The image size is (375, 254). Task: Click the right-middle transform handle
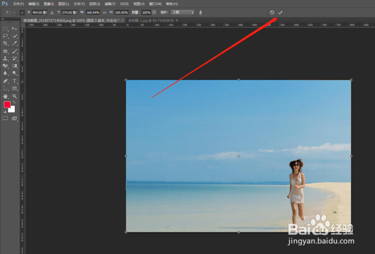coord(351,156)
